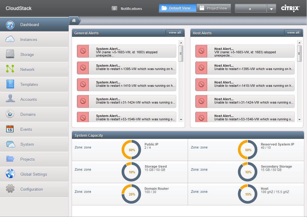Viewport: 307px width, 217px height.
Task: View all General Alerts
Action: point(175,32)
